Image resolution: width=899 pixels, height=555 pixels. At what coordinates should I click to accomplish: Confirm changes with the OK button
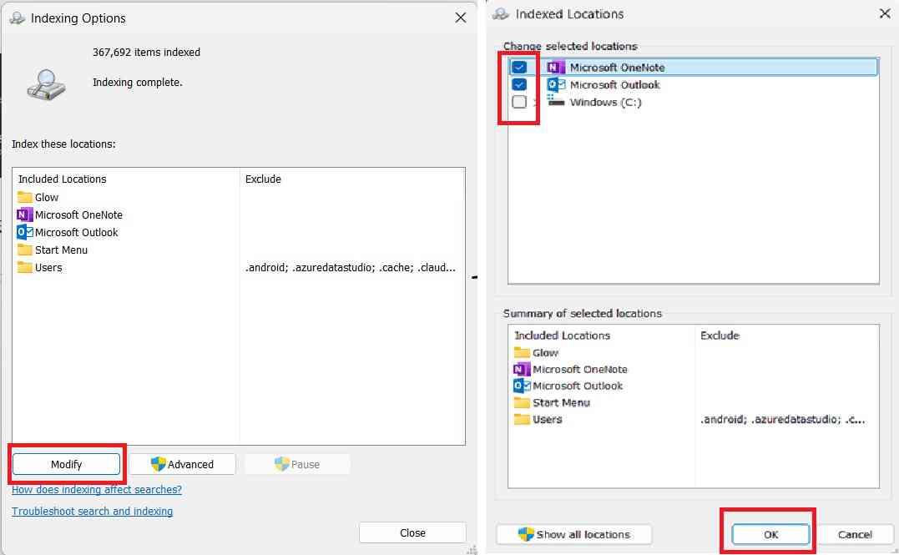770,534
